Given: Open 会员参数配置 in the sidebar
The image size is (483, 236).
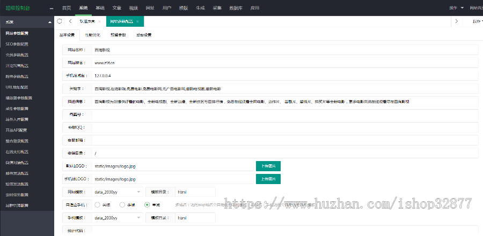Looking at the screenshot, I should [x=17, y=55].
